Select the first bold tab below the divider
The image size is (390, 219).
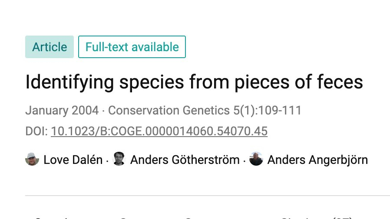[52, 217]
